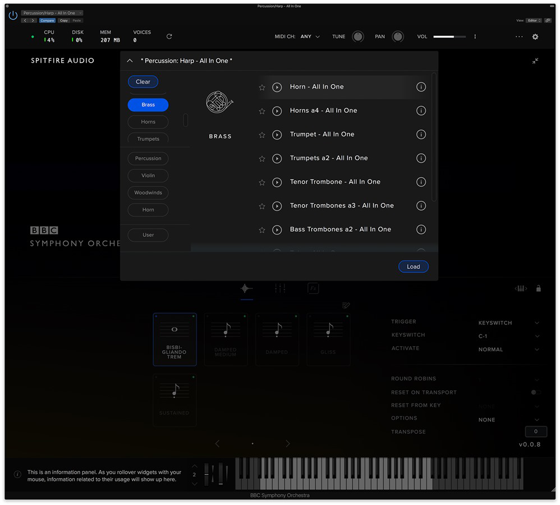Preview Trumpets a2 - All In One preset
560x505 pixels.
coord(277,159)
